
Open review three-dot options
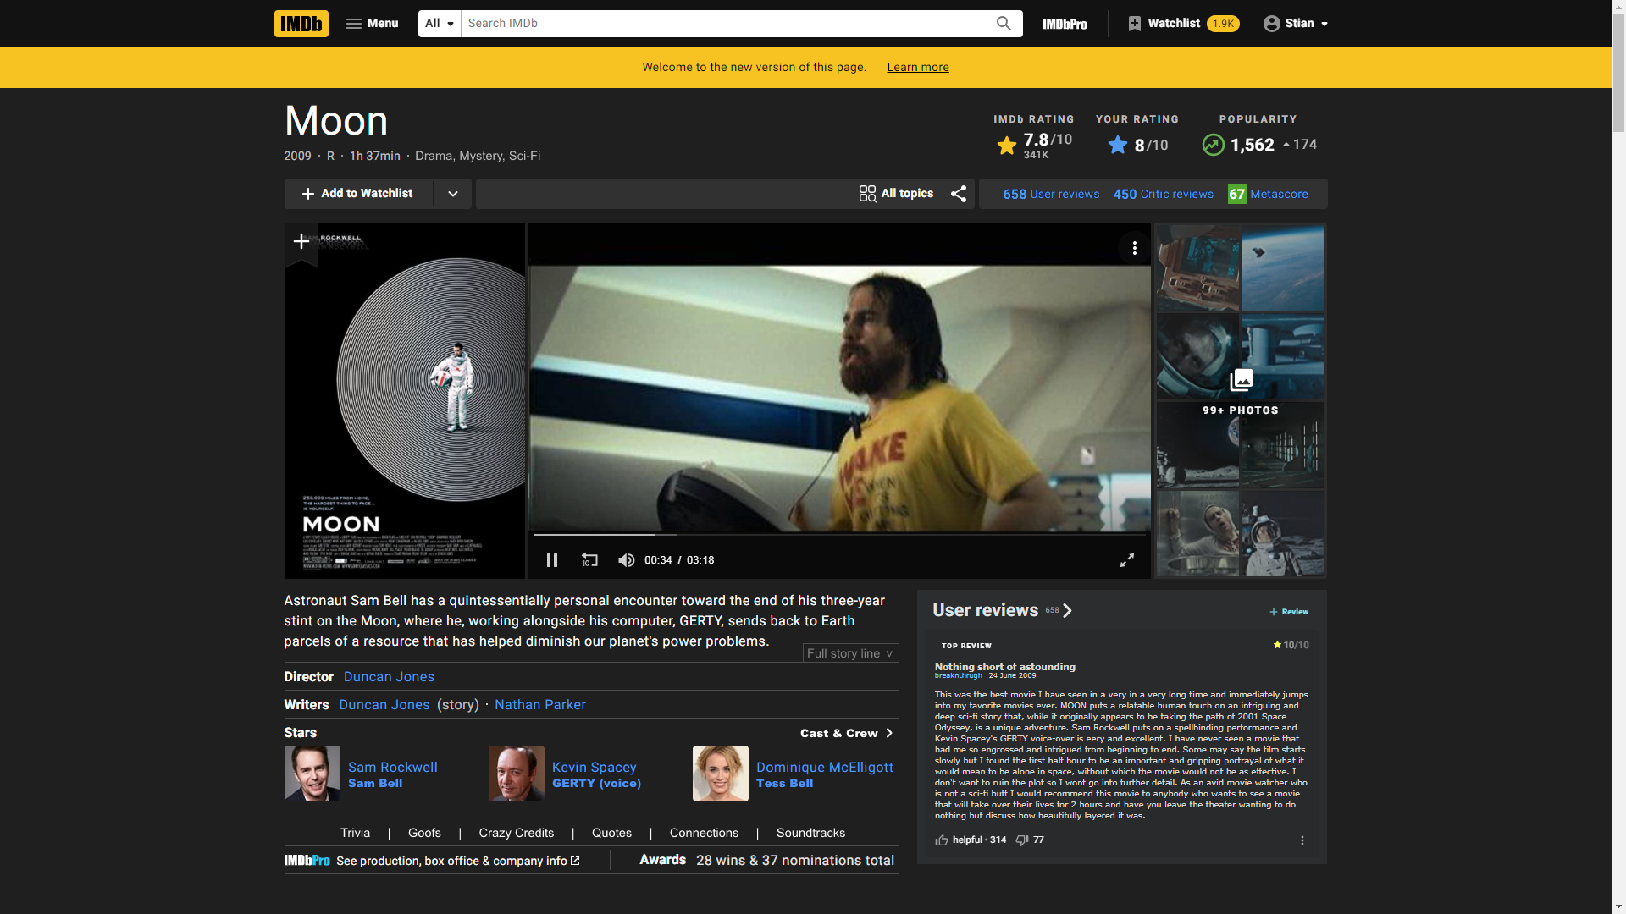click(1302, 840)
